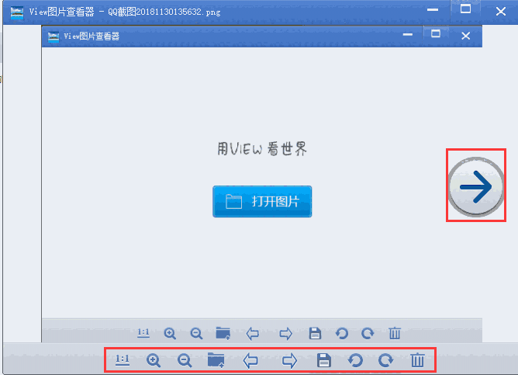The height and width of the screenshot is (375, 518).
Task: Zoom out icon in inner viewer toolbar
Action: 196,333
